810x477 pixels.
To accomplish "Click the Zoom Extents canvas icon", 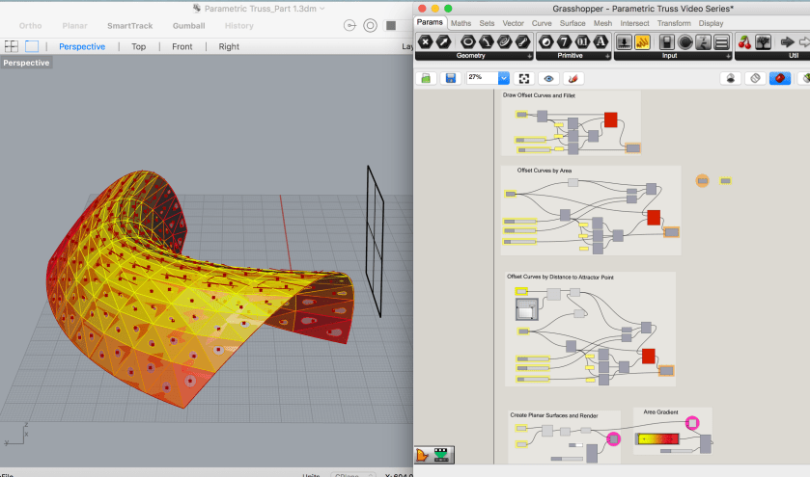I will [x=524, y=78].
